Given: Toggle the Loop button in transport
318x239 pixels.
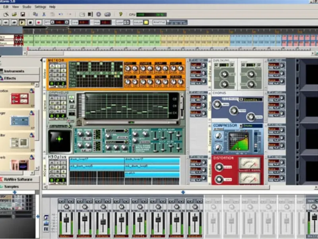Looking at the screenshot, I should coord(126,22).
